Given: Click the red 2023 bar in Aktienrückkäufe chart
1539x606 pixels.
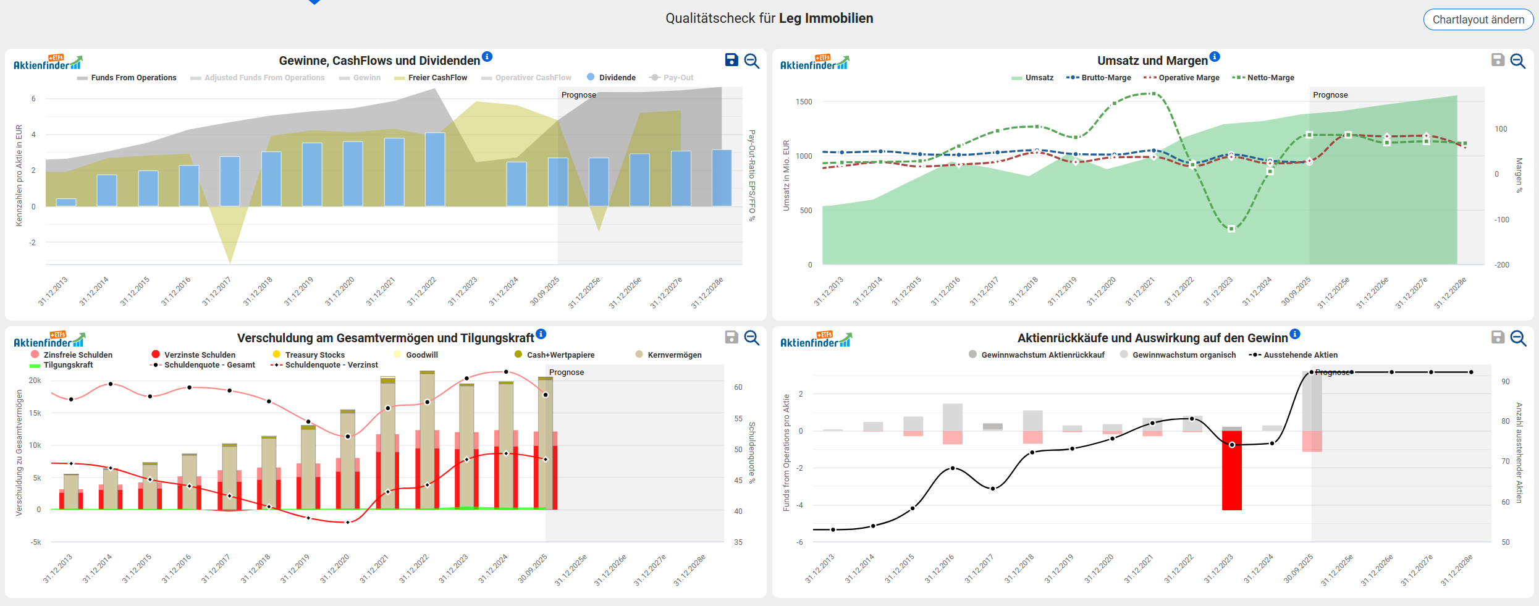Looking at the screenshot, I should [x=1231, y=470].
